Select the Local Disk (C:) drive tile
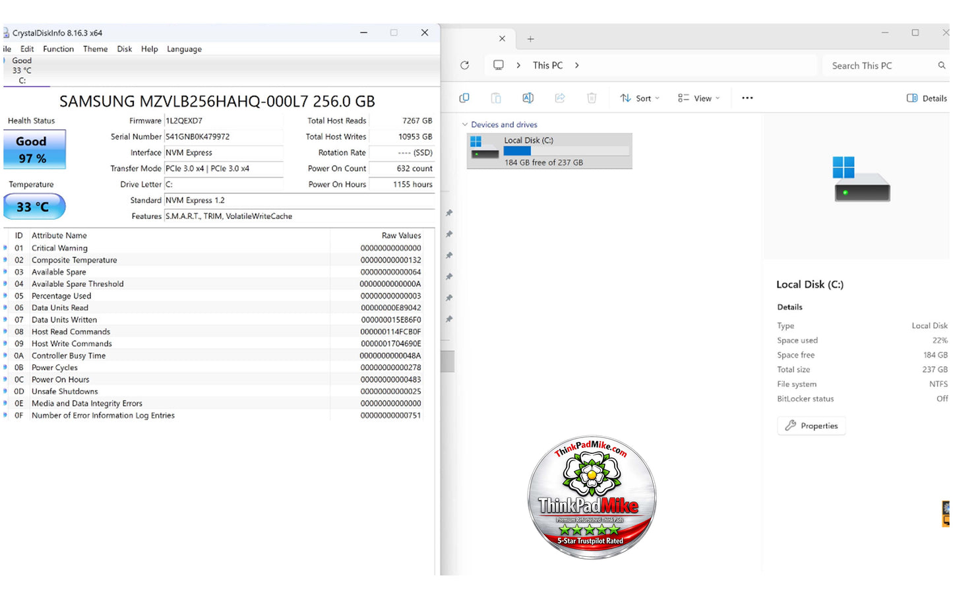 tap(549, 151)
